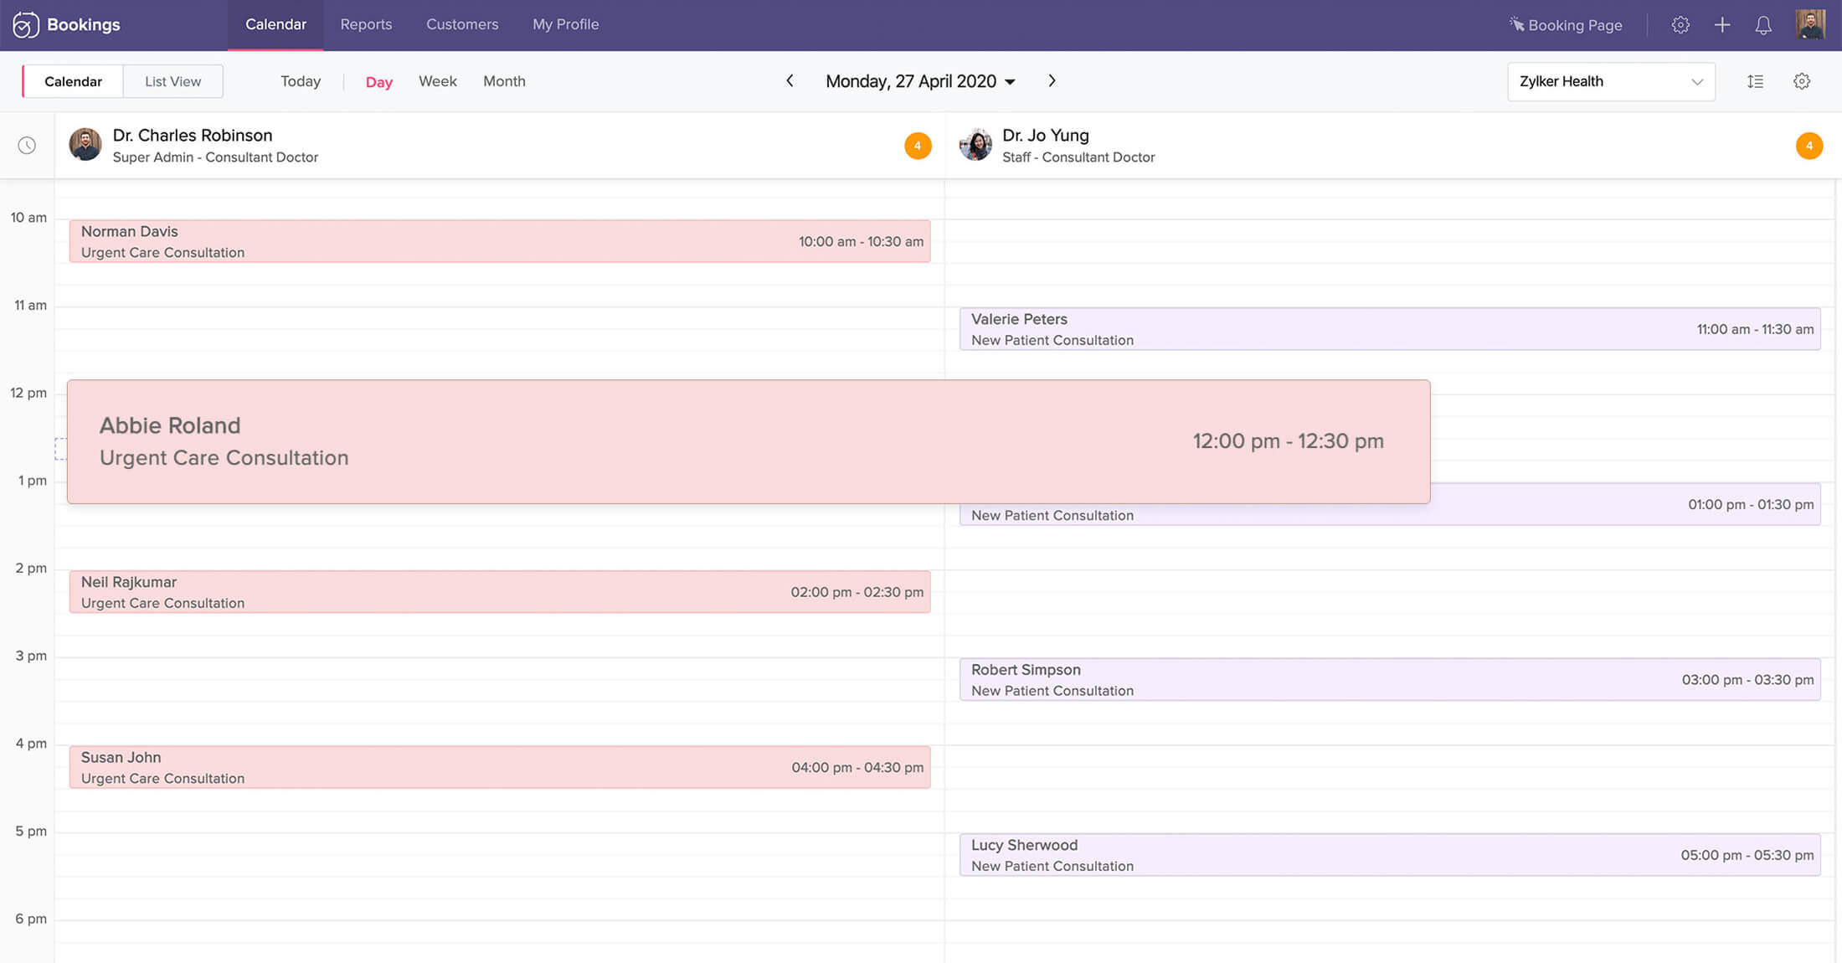Click the row spacing density icon
Image resolution: width=1842 pixels, height=963 pixels.
click(1755, 81)
